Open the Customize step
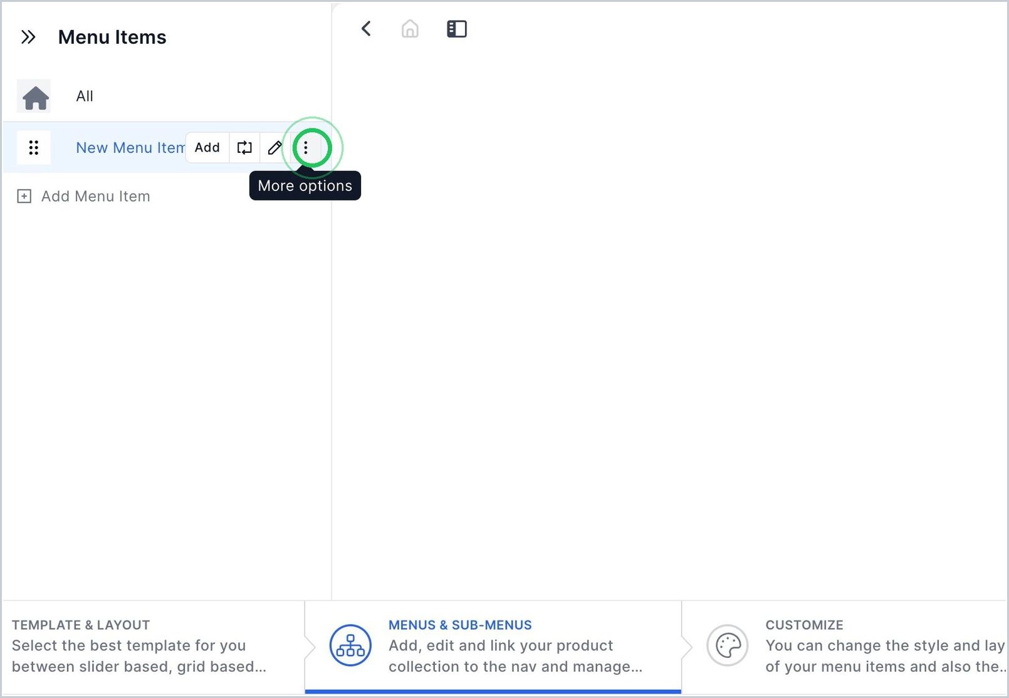The width and height of the screenshot is (1009, 698). (x=844, y=646)
